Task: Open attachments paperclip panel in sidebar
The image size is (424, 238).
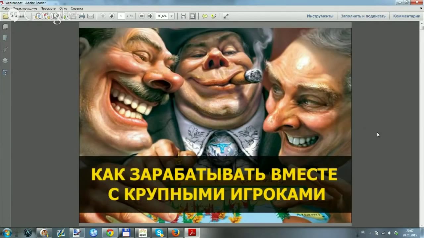Action: pos(5,49)
